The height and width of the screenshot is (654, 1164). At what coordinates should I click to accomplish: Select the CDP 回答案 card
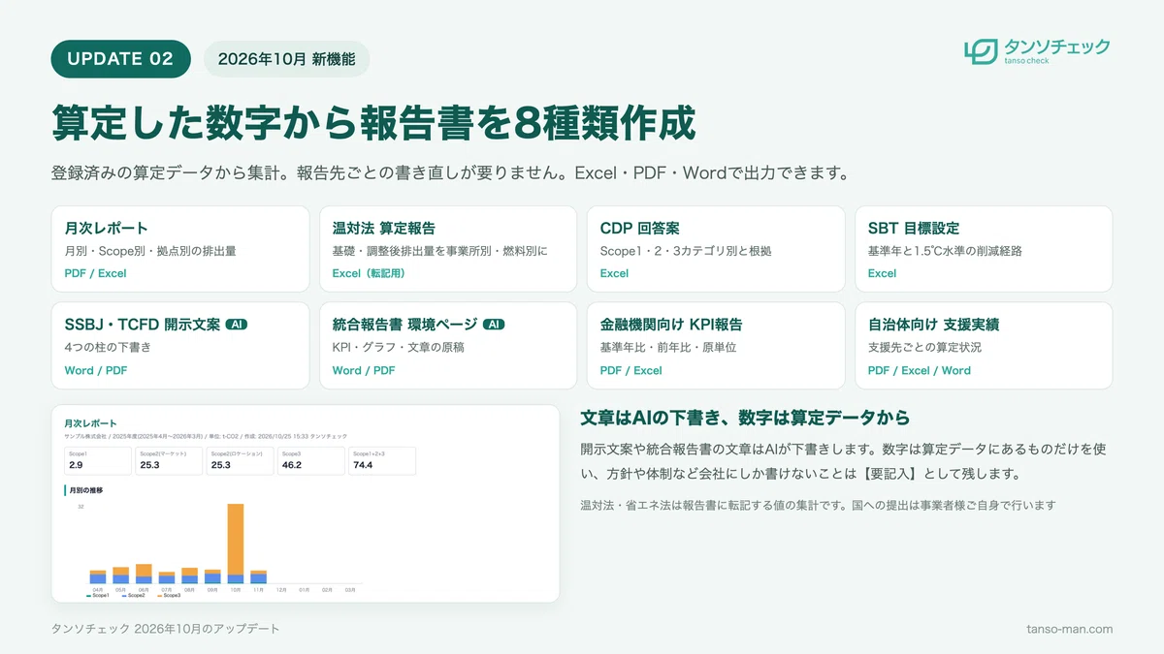[x=716, y=249]
